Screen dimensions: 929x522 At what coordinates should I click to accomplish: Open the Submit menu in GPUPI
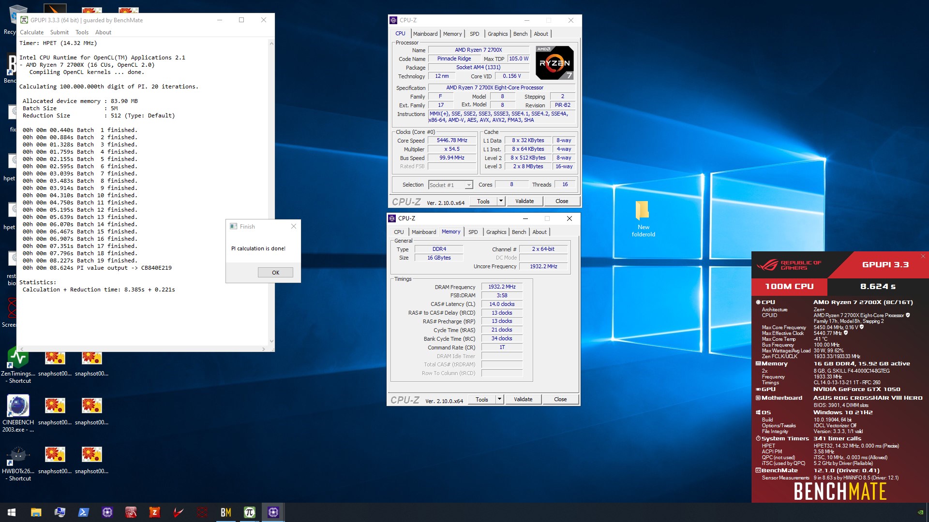point(60,32)
